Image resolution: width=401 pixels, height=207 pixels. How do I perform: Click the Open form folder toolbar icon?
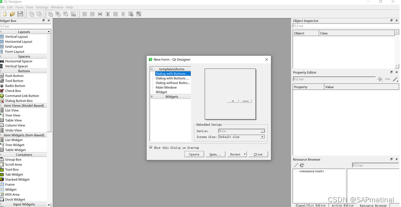click(x=12, y=14)
